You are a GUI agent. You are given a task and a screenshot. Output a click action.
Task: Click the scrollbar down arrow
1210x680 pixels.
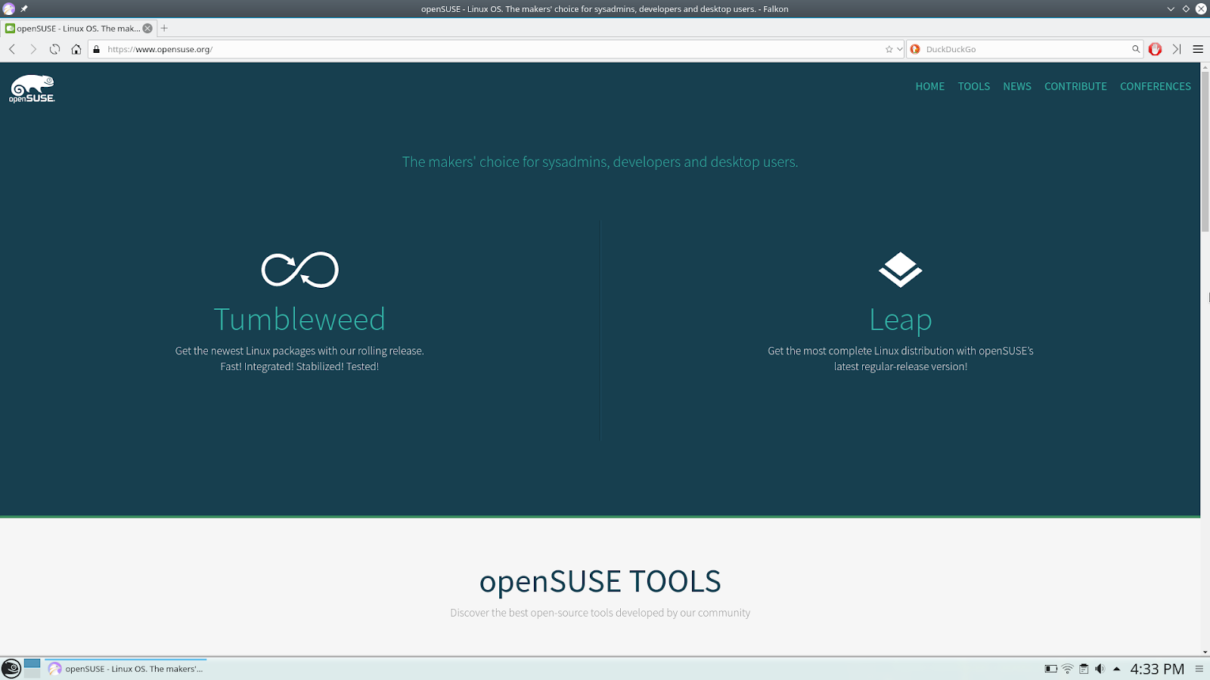coord(1205,652)
